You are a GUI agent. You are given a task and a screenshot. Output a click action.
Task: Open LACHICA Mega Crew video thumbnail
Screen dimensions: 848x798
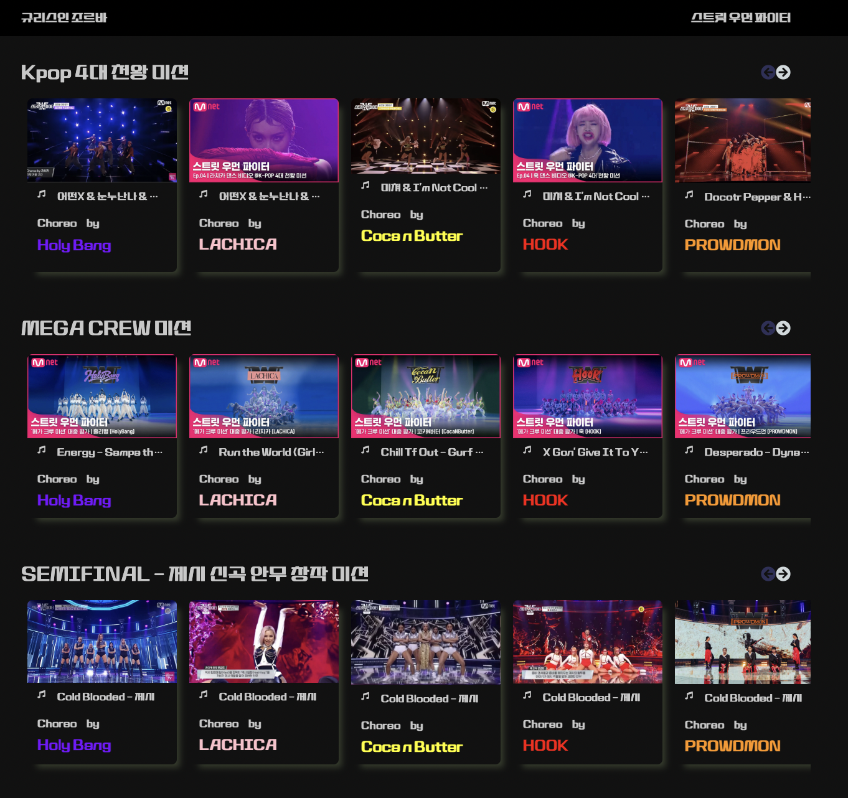point(264,396)
